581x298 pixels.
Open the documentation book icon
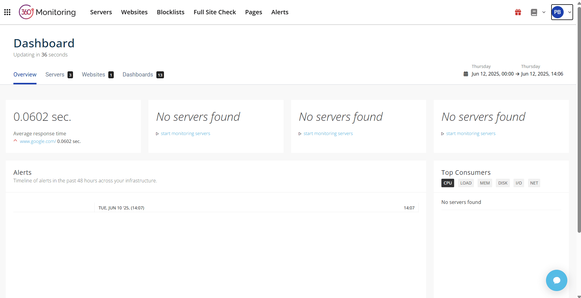click(x=534, y=12)
